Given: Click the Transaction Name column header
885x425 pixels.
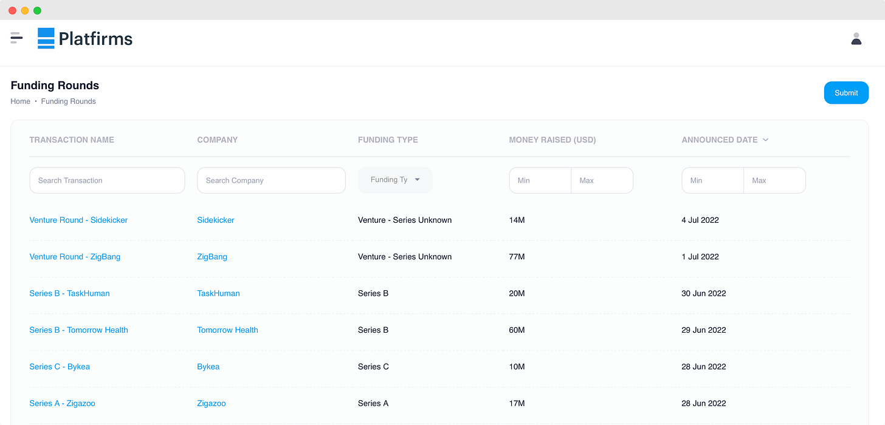Looking at the screenshot, I should click(x=72, y=140).
